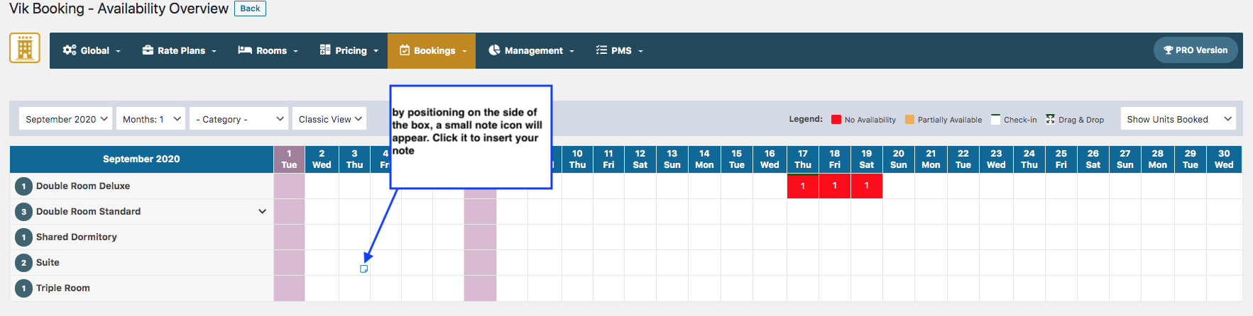The width and height of the screenshot is (1253, 316).
Task: Click the orange Partially Available legend swatch
Action: click(909, 120)
